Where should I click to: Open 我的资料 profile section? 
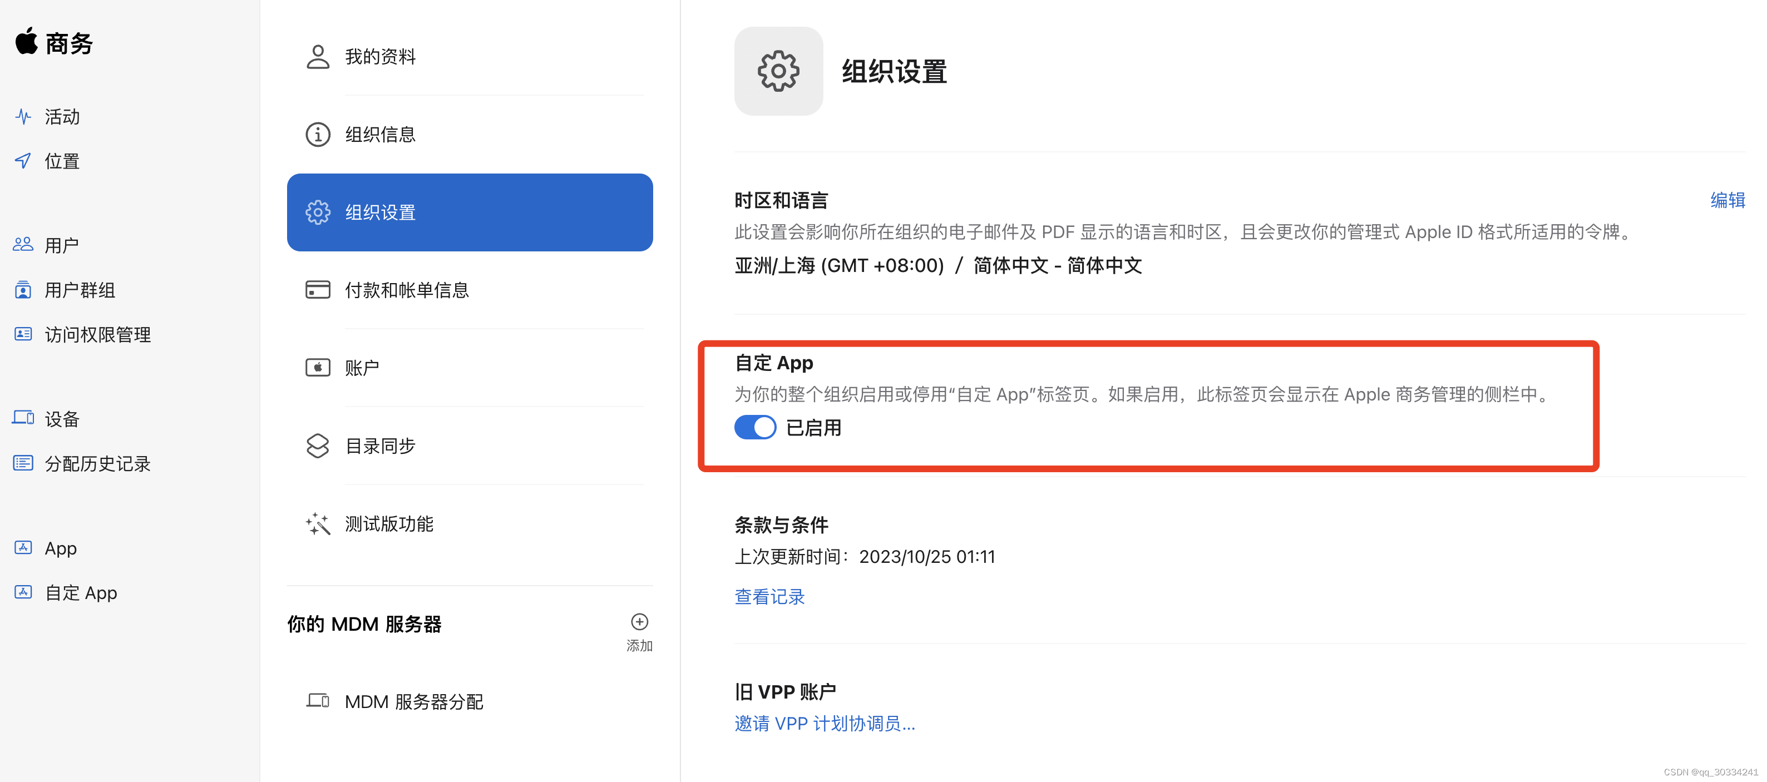click(x=380, y=57)
